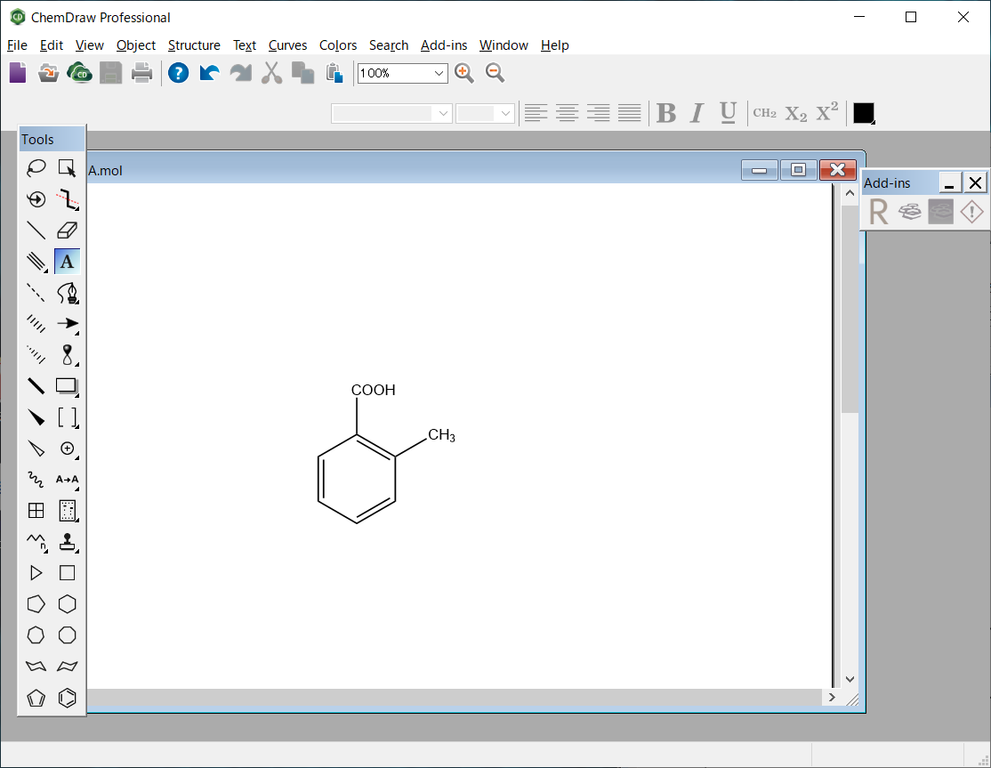Image resolution: width=991 pixels, height=768 pixels.
Task: Toggle italic text formatting
Action: (x=697, y=113)
